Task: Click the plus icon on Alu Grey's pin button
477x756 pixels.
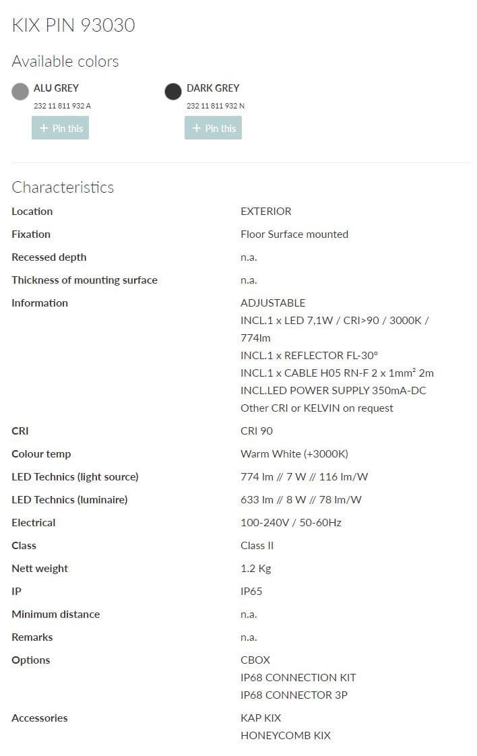Action: tap(44, 128)
